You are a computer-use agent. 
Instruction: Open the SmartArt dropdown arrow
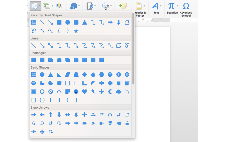tap(53, 6)
